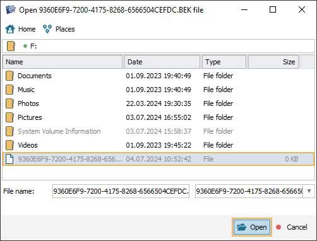317x241 pixels.
Task: Select the Photos folder name
Action: (x=28, y=103)
